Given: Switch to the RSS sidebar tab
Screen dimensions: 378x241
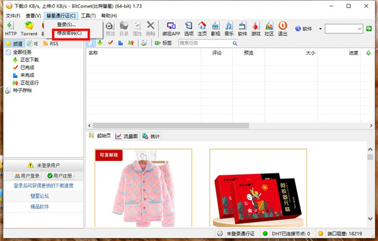Looking at the screenshot, I should (x=50, y=44).
